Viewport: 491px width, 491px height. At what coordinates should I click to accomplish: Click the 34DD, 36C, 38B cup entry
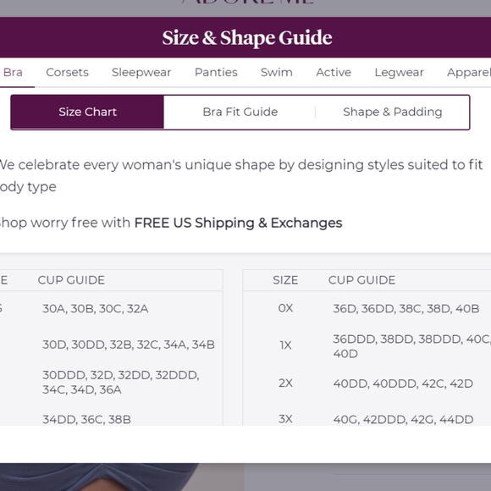point(86,419)
